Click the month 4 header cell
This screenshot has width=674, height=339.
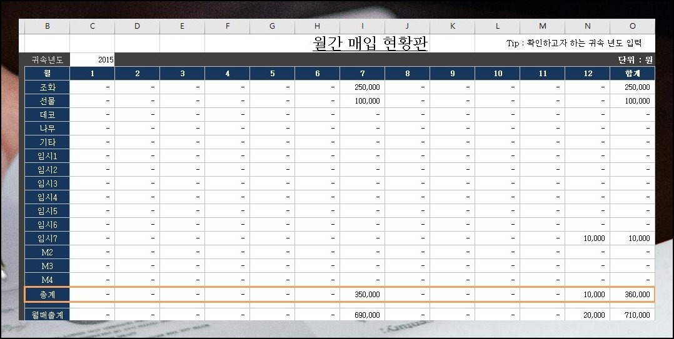pos(228,74)
